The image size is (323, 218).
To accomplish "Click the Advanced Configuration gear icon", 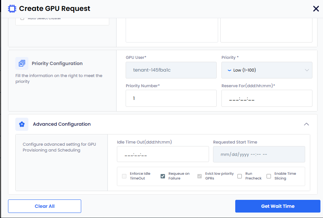I will pyautogui.click(x=22, y=124).
